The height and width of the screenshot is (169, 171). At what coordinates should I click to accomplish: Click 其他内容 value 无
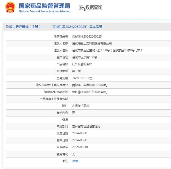(74, 112)
